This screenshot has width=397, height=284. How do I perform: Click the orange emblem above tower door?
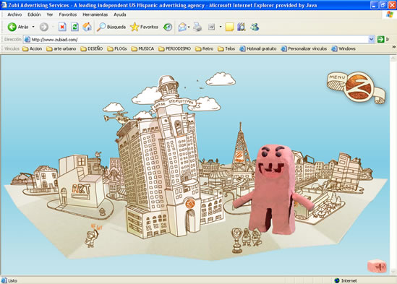click(190, 203)
